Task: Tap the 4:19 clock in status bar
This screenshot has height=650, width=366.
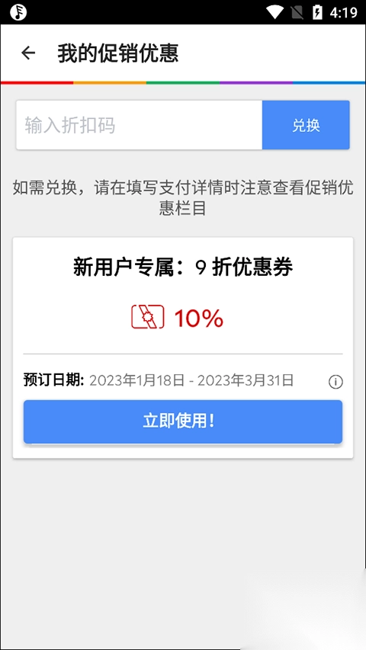Action: [343, 12]
